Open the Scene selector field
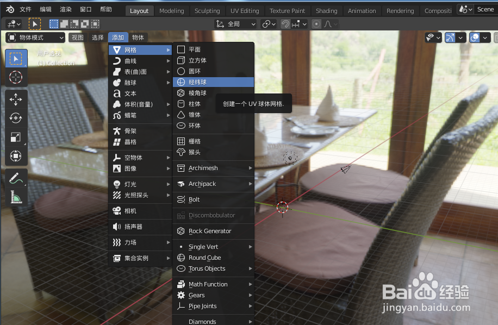Image resolution: width=498 pixels, height=325 pixels. pyautogui.click(x=485, y=9)
